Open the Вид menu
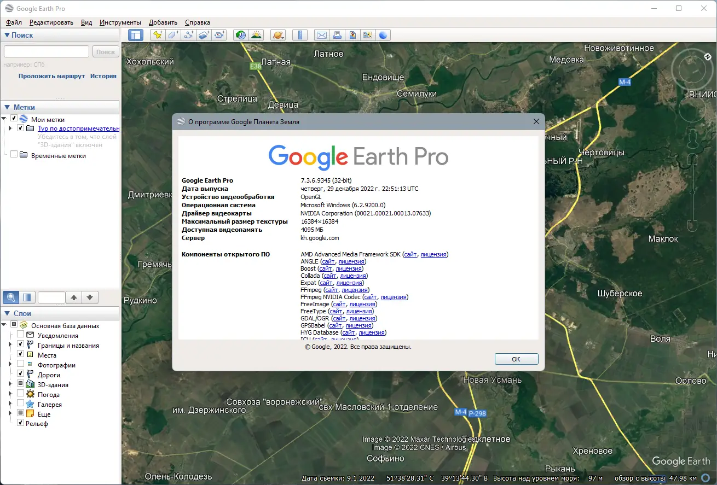717x485 pixels. (x=86, y=22)
